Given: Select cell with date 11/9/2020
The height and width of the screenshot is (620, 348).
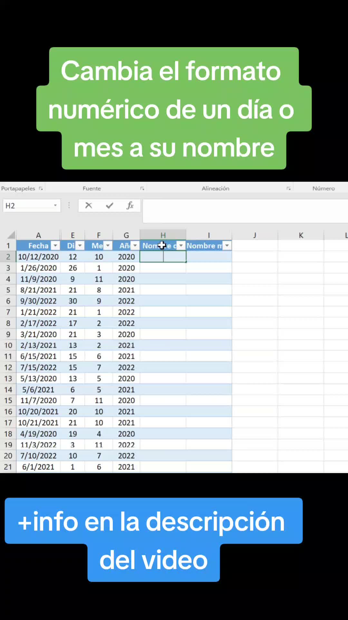Looking at the screenshot, I should [x=38, y=279].
